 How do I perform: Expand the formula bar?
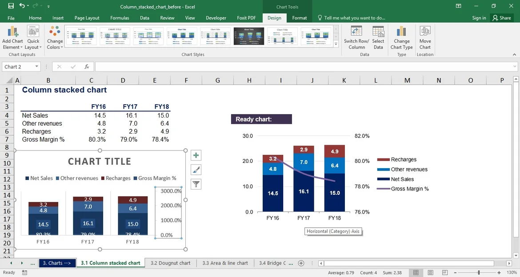click(x=514, y=67)
